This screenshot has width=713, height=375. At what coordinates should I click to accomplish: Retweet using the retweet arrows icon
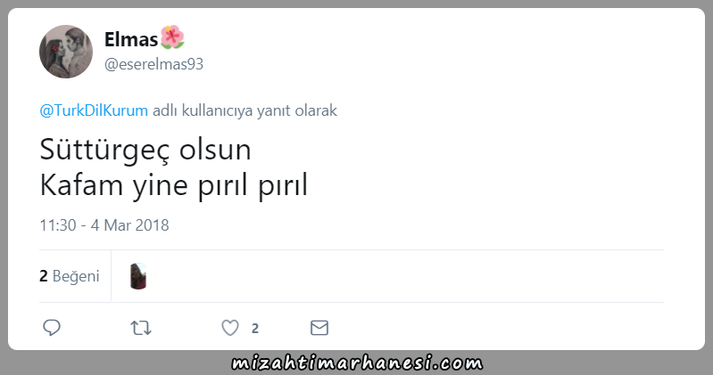[x=140, y=328]
